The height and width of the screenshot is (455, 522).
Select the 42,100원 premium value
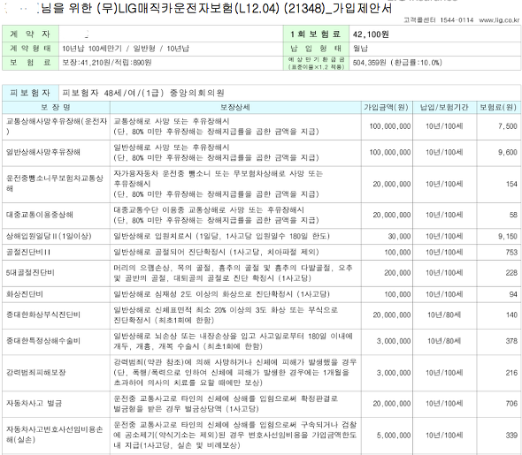[x=371, y=34]
